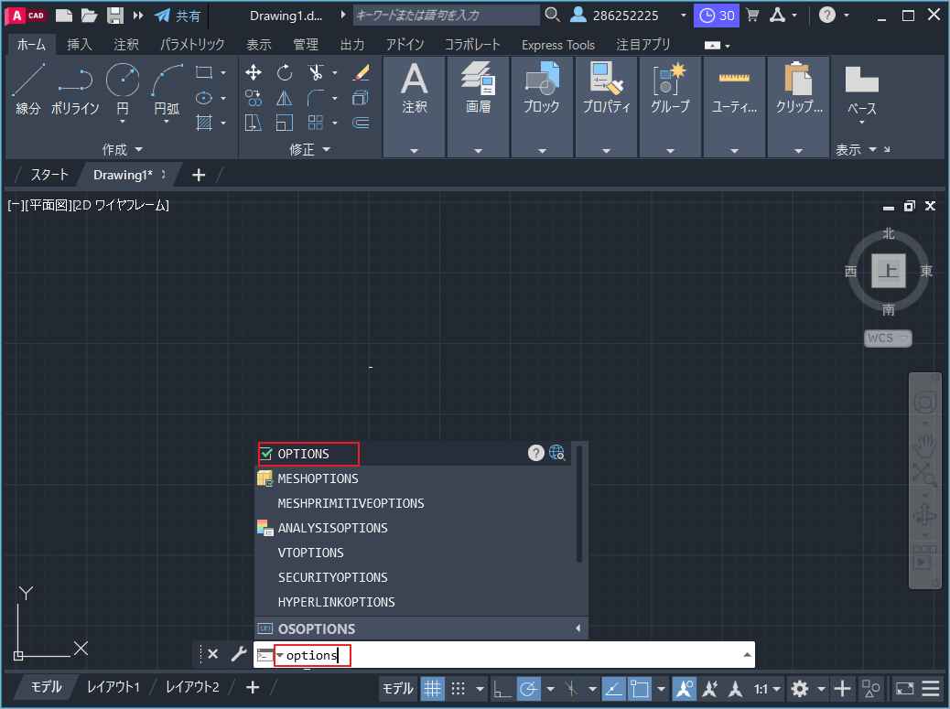This screenshot has height=709, width=950.
Task: Open the ブロック (Block) ribbon panel icon
Action: point(541,85)
